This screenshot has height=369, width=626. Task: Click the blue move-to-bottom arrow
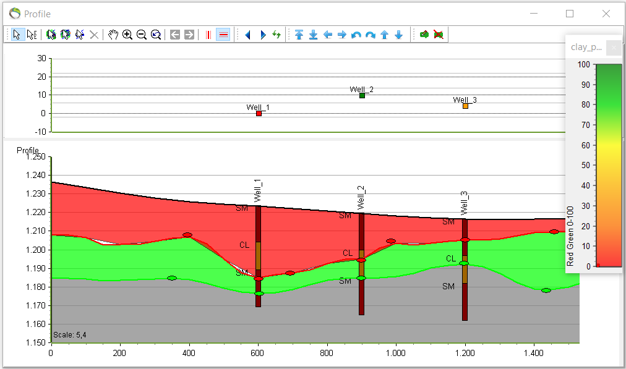pyautogui.click(x=314, y=35)
